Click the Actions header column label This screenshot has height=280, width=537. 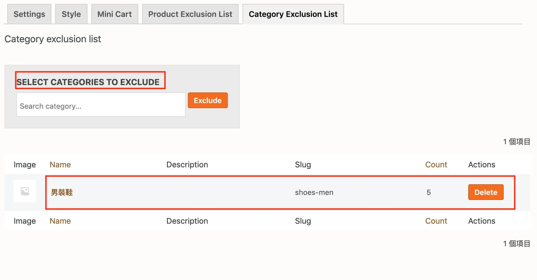point(482,165)
